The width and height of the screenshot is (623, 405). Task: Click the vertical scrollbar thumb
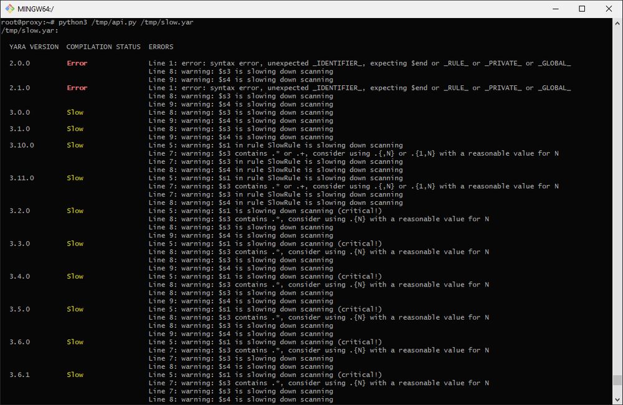pyautogui.click(x=617, y=380)
